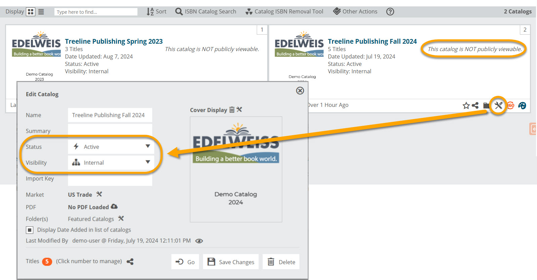Click the favorite star icon on Fall 2024 catalog
Screen dimensions: 537x280
point(466,106)
